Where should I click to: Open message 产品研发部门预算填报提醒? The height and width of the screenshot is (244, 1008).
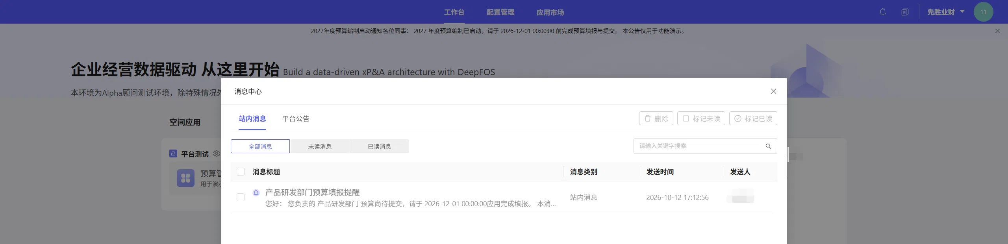[313, 192]
